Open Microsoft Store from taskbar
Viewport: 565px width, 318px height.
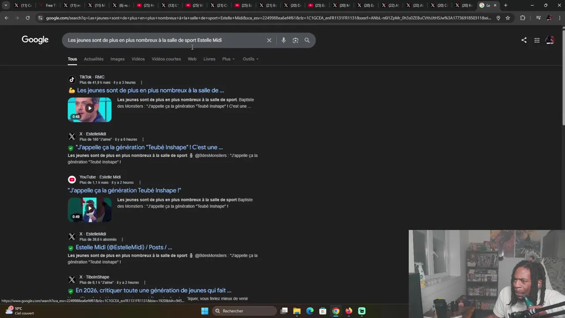click(323, 311)
